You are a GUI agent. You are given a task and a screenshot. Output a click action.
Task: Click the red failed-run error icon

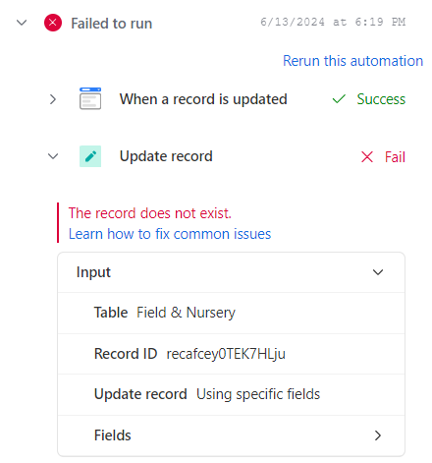[x=53, y=23]
